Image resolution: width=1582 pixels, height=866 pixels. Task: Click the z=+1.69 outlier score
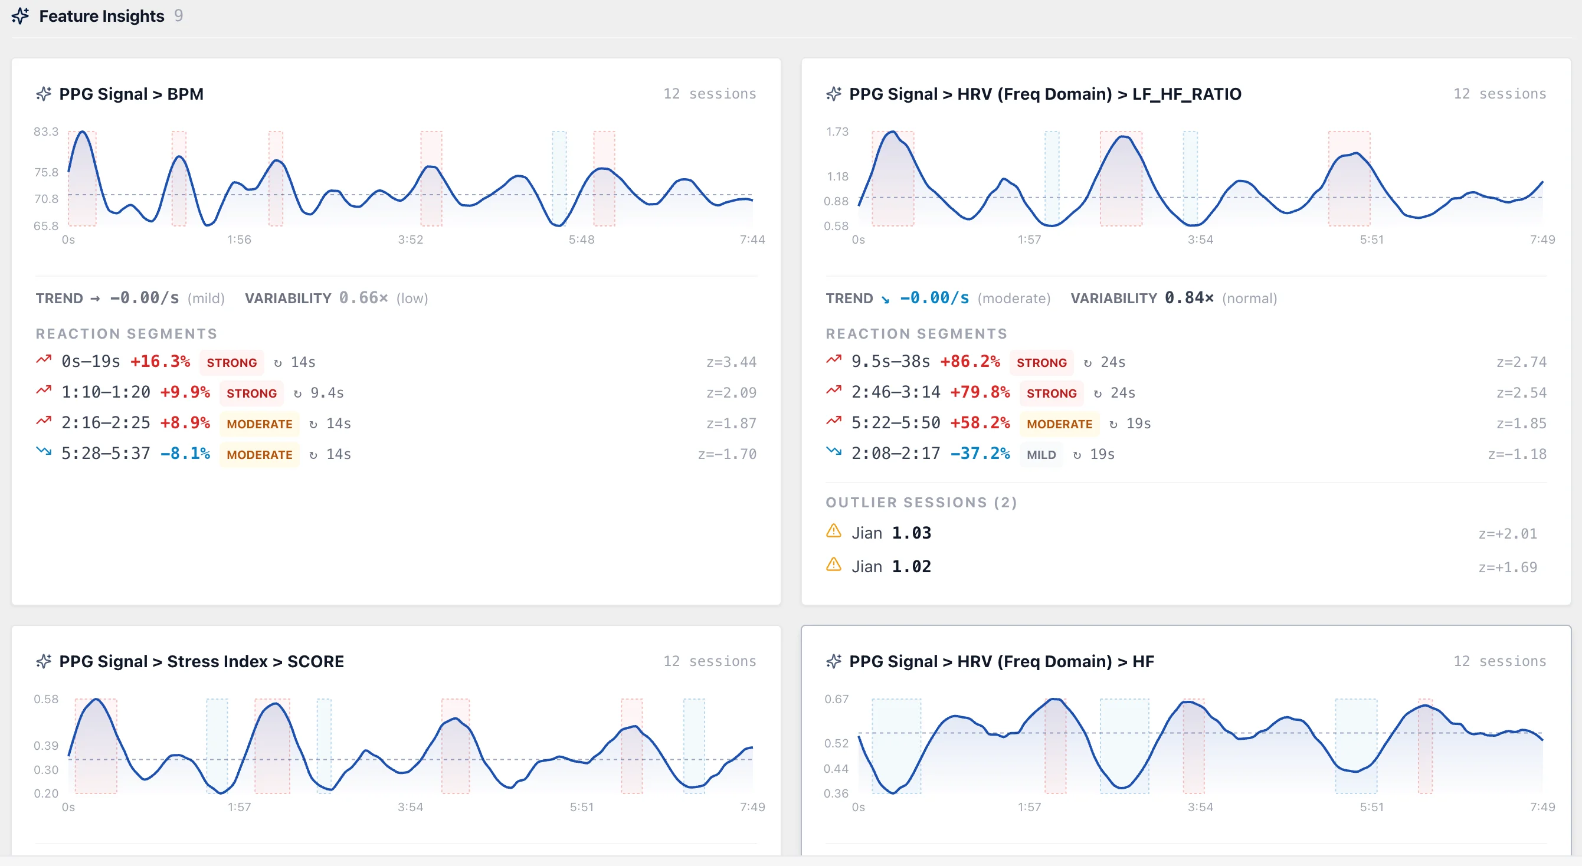coord(1508,567)
